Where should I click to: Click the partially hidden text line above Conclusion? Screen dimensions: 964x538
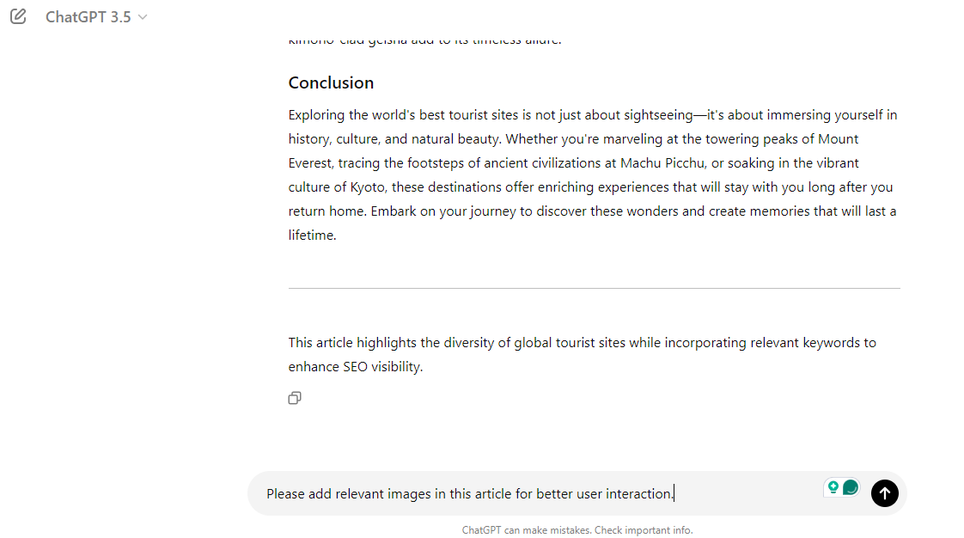point(424,40)
